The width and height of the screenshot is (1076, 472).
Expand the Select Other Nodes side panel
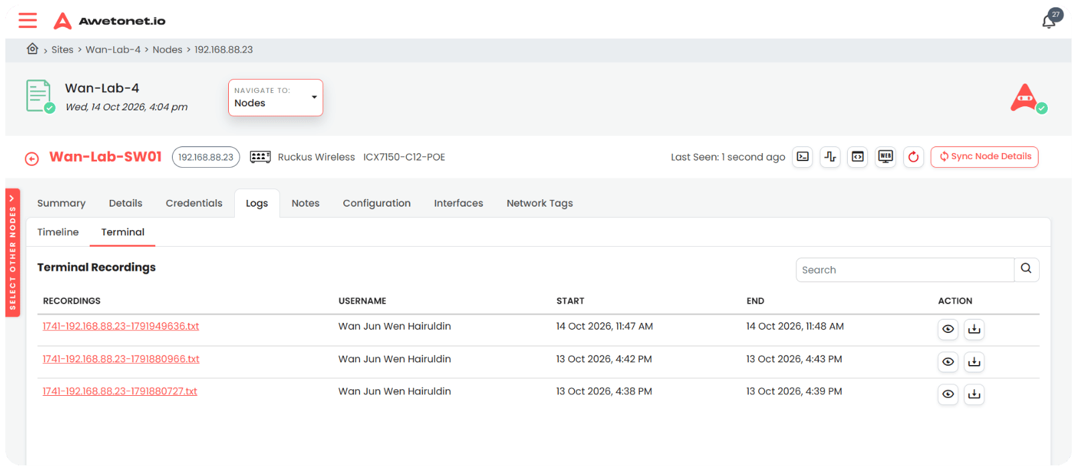click(13, 253)
